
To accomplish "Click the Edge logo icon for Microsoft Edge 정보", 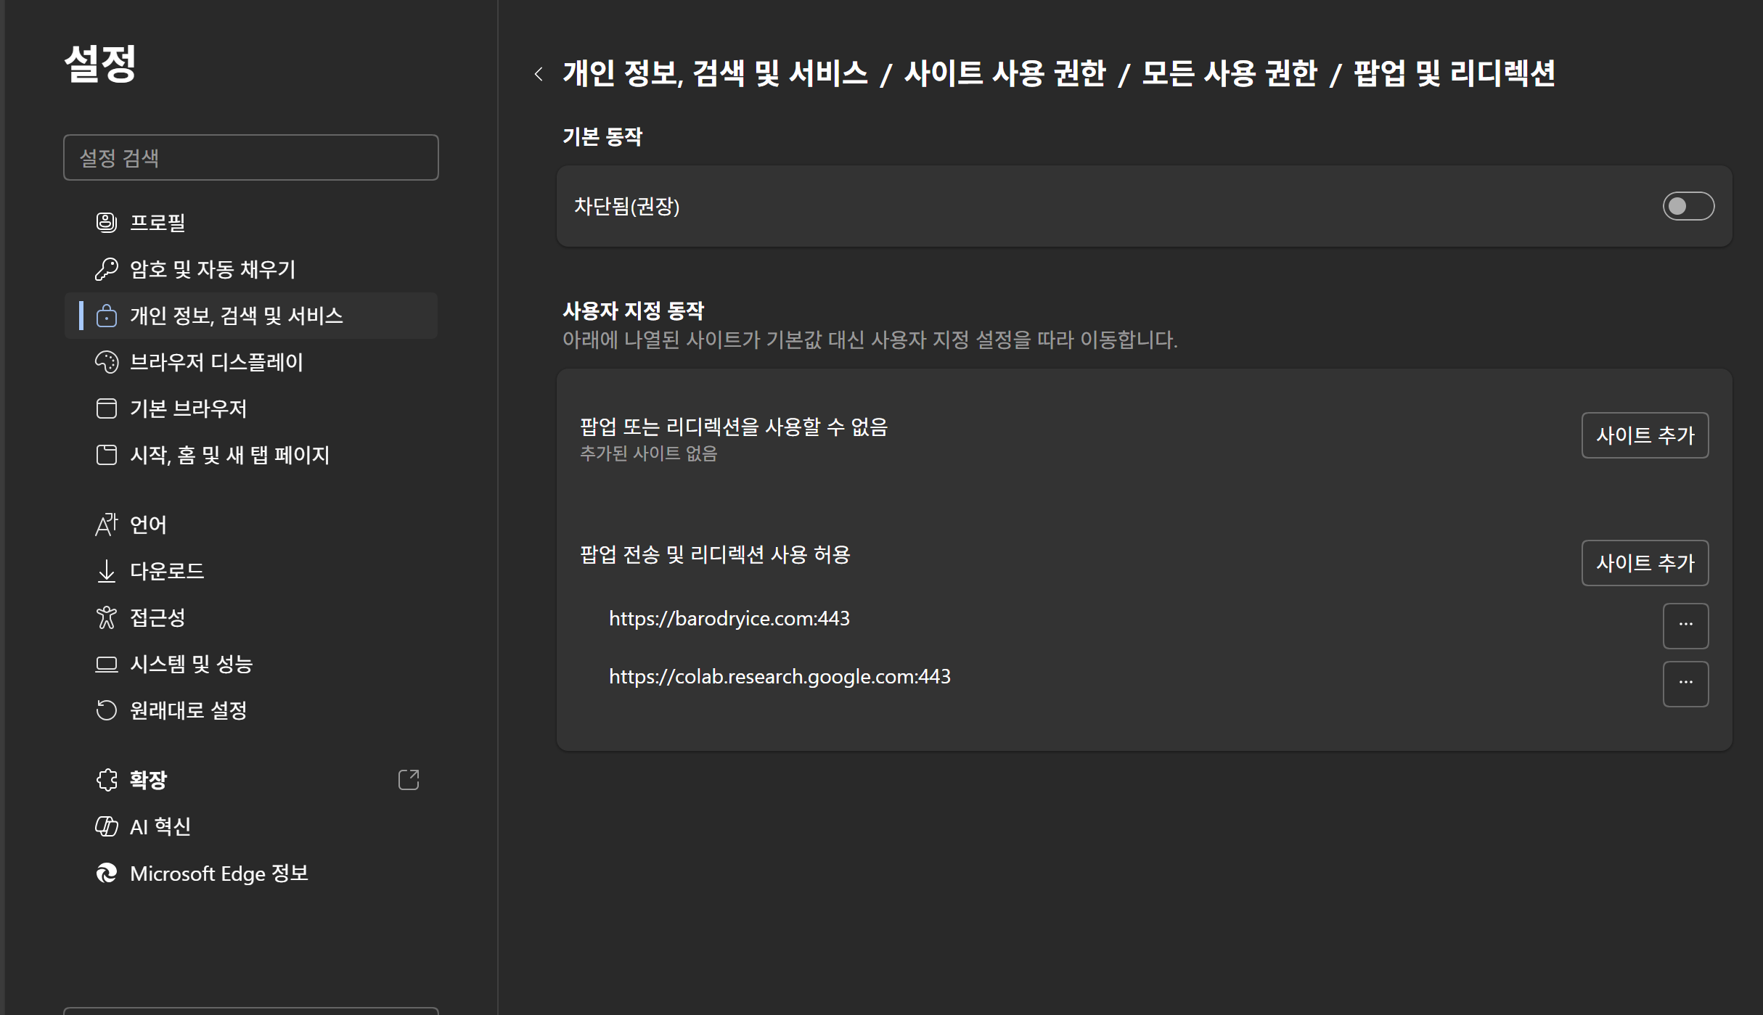I will pos(107,873).
